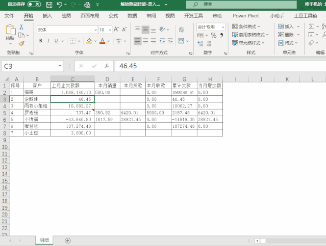The height and width of the screenshot is (246, 326).
Task: Select the Format Painter brush icon
Action: [x=21, y=44]
